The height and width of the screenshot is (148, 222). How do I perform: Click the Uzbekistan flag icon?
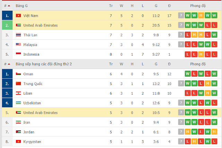click(x=18, y=103)
